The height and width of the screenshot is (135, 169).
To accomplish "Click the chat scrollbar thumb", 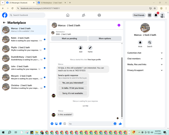I will click(x=122, y=87).
